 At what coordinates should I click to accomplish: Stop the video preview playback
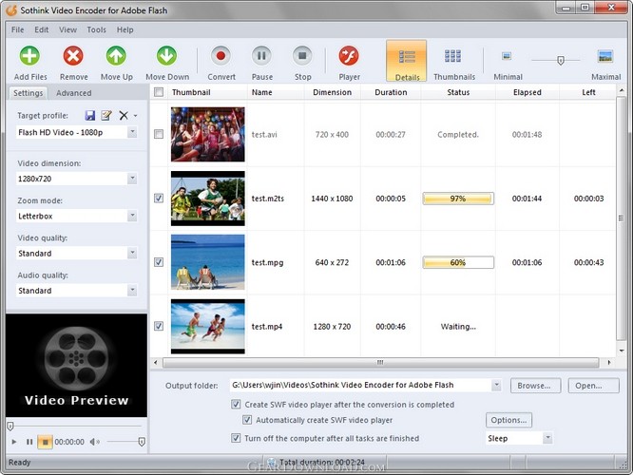[46, 442]
